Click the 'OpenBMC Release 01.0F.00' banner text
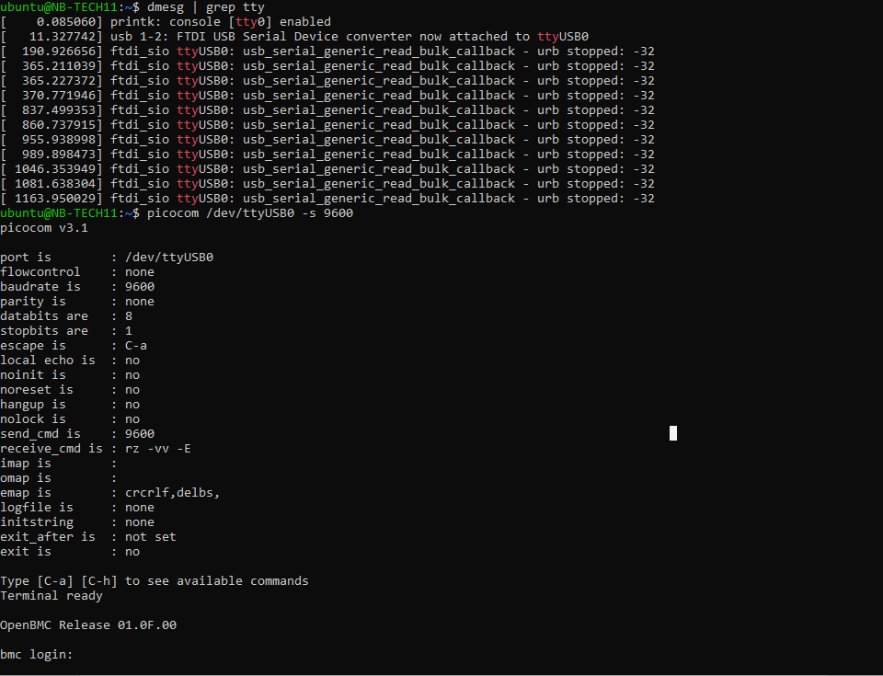This screenshot has width=883, height=676. click(x=88, y=625)
